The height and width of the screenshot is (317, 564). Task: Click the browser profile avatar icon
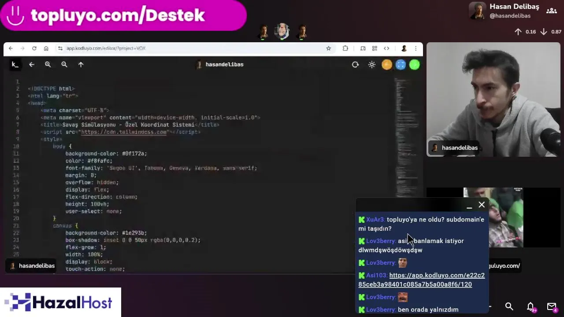[404, 48]
